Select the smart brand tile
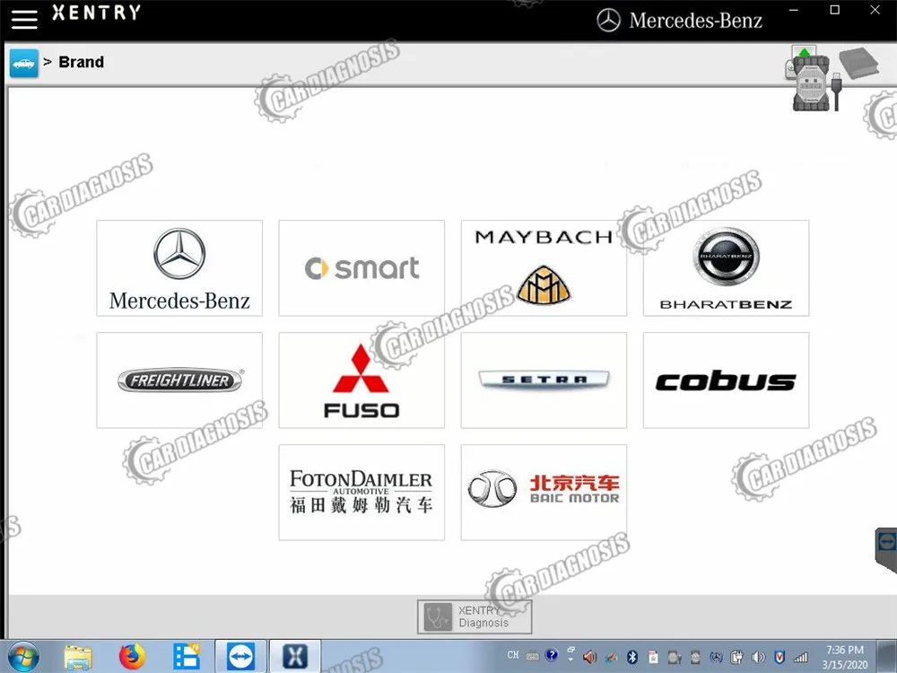This screenshot has height=673, width=897. coord(361,267)
